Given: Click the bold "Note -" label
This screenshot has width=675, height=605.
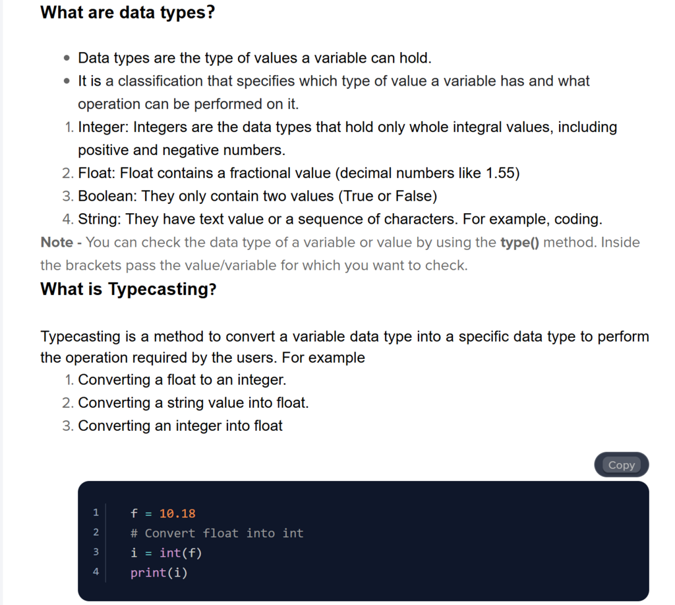Looking at the screenshot, I should point(61,242).
